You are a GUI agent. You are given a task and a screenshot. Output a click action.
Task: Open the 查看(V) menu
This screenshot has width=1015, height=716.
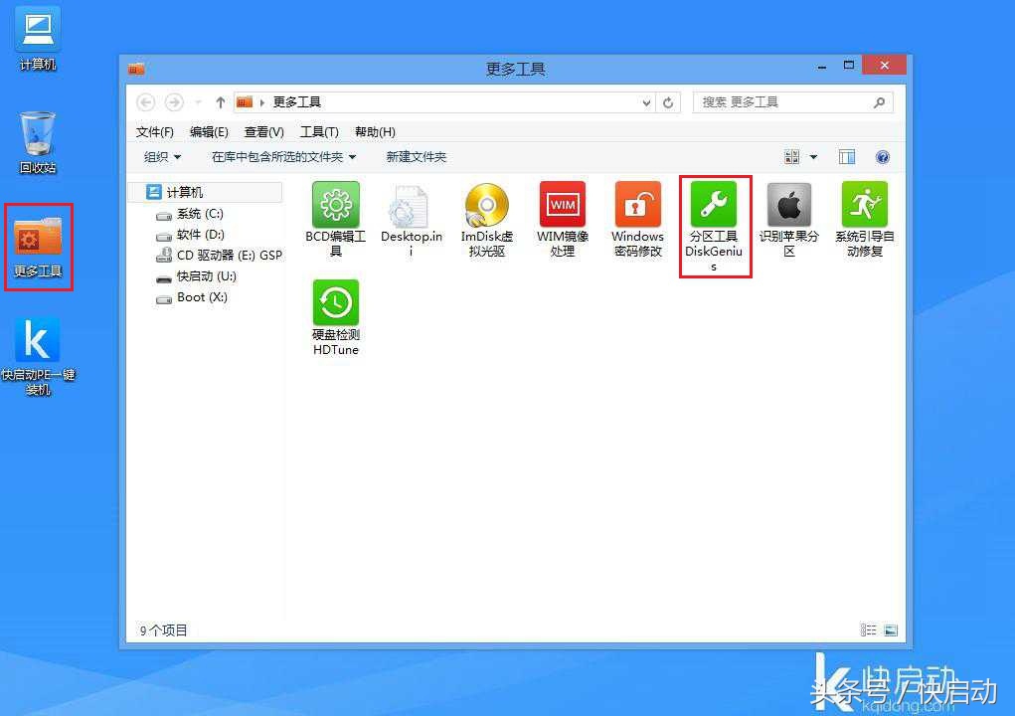[x=262, y=131]
